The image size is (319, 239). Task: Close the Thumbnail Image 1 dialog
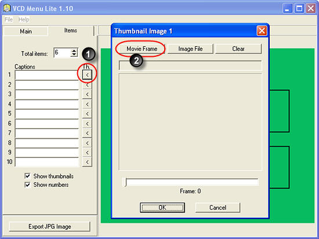coord(262,31)
